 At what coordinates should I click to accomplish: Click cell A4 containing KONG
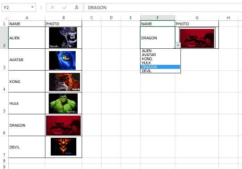[27, 82]
